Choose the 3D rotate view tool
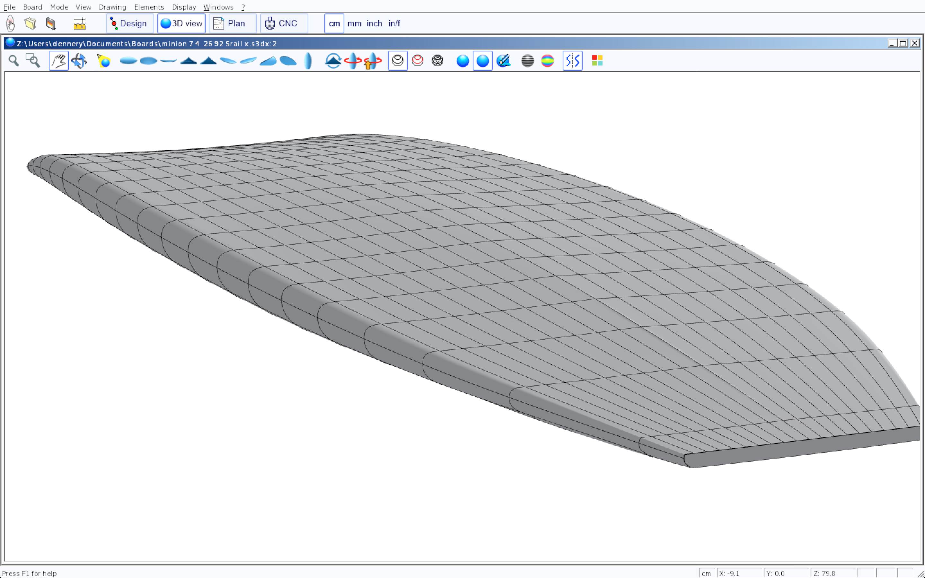 (x=79, y=61)
